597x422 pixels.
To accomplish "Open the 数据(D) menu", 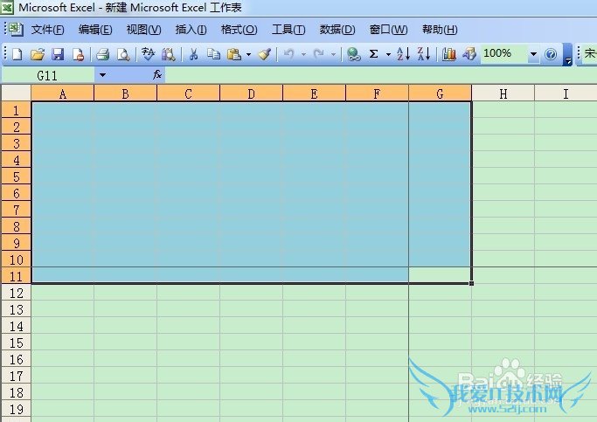I will (x=337, y=30).
